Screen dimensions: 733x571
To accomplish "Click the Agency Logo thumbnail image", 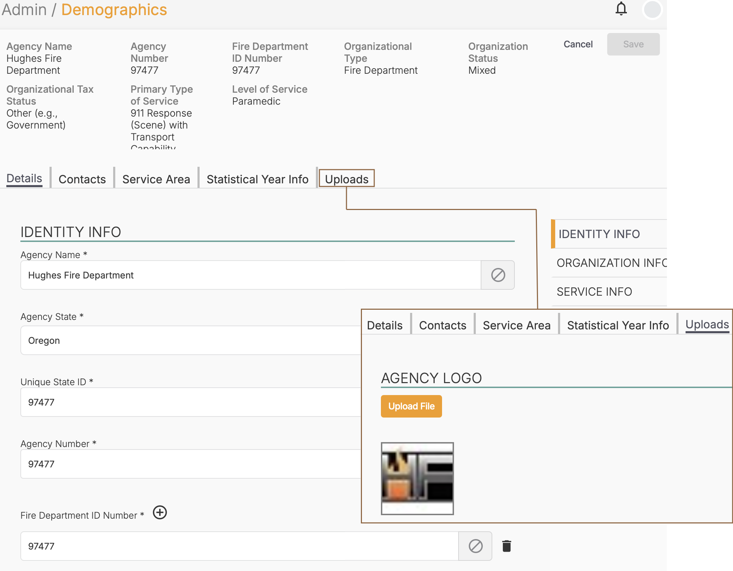I will [x=417, y=478].
